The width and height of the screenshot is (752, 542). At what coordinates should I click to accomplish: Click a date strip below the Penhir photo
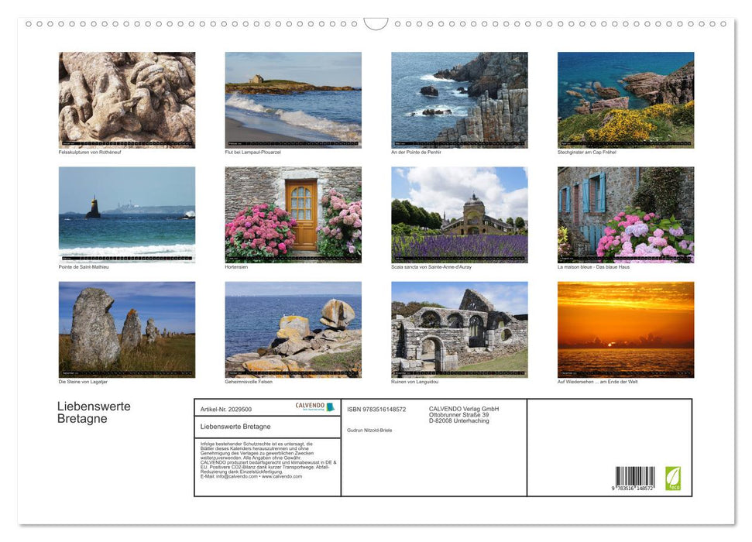(x=459, y=144)
